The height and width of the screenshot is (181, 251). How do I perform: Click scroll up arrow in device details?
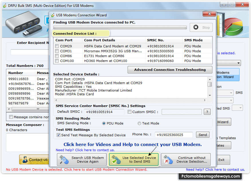(210, 79)
